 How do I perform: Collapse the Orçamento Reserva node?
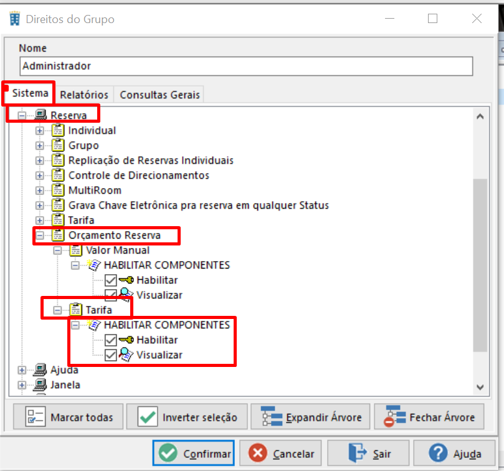click(39, 235)
